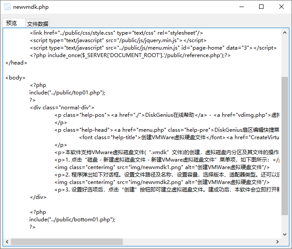Click the <body> tag line
Viewport: 292px width, 249px height.
click(15, 78)
